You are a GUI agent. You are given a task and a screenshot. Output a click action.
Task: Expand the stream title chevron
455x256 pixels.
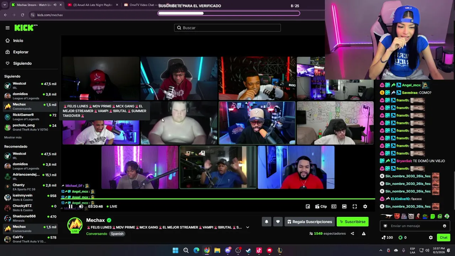pyautogui.click(x=247, y=228)
